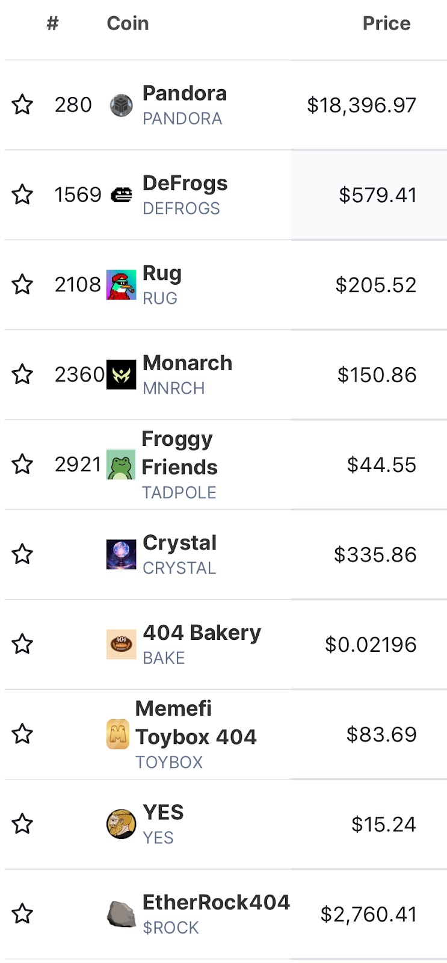The image size is (447, 963).
Task: Favorite Pandora with its star toggle
Action: pos(22,105)
